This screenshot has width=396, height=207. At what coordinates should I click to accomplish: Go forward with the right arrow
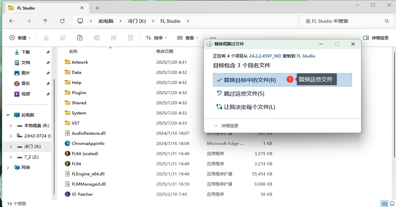click(29, 21)
